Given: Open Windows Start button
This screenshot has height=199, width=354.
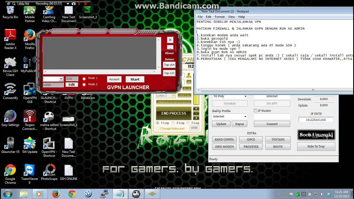Looking at the screenshot, I should tap(7, 194).
